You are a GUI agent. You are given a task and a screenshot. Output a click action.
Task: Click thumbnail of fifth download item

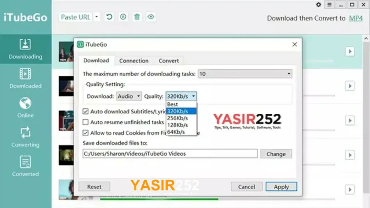pyautogui.click(x=66, y=190)
